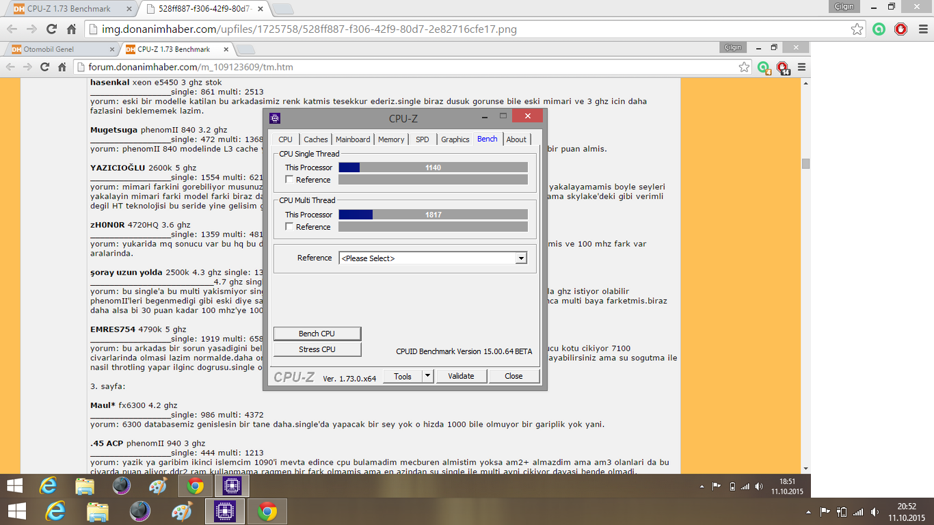Click new tab button after the 528ff887 tab
The image size is (934, 525).
pos(282,10)
